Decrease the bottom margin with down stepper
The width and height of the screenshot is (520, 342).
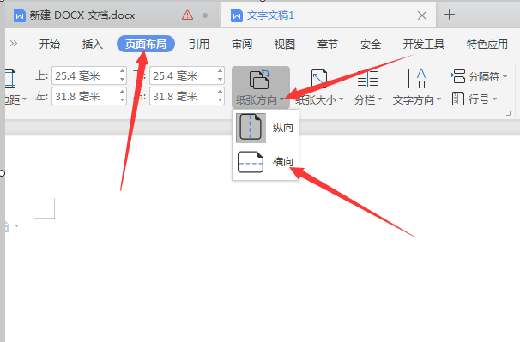pos(221,80)
